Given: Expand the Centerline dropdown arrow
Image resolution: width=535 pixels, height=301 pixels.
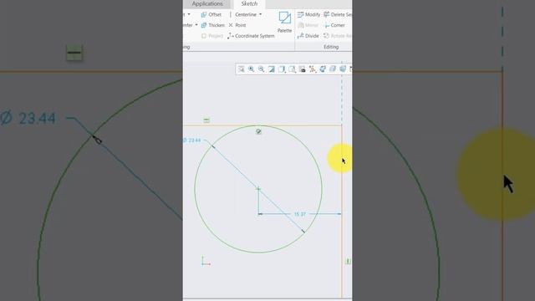Looking at the screenshot, I should click(261, 14).
